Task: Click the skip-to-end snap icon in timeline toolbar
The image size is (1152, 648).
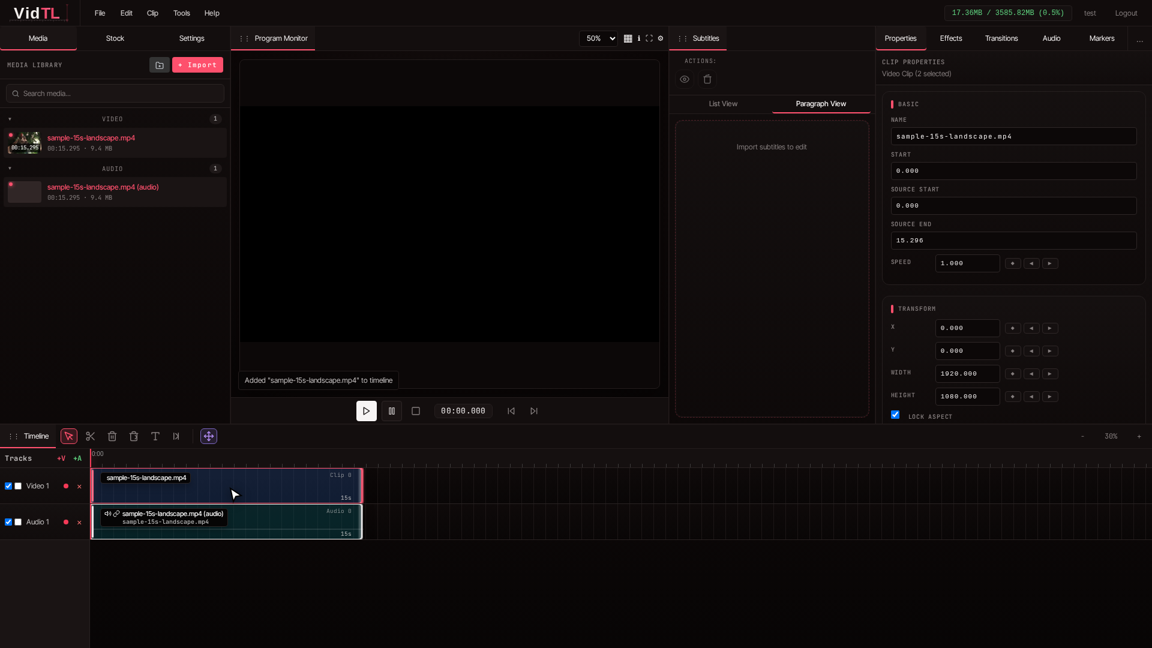Action: pos(176,436)
